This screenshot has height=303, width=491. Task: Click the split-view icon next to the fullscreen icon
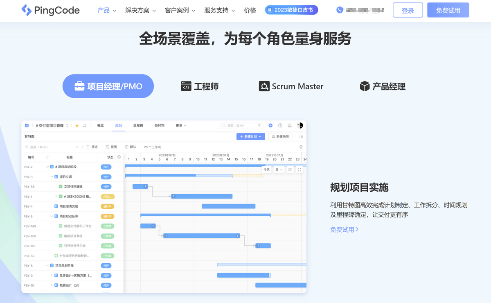click(x=290, y=170)
